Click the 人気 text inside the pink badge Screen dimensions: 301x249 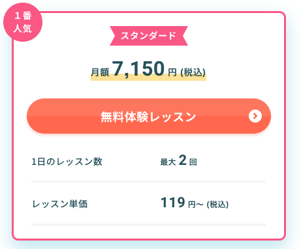point(22,29)
